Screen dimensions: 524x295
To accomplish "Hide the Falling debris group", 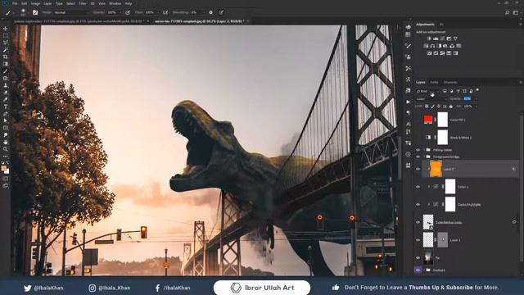I will coord(418,150).
